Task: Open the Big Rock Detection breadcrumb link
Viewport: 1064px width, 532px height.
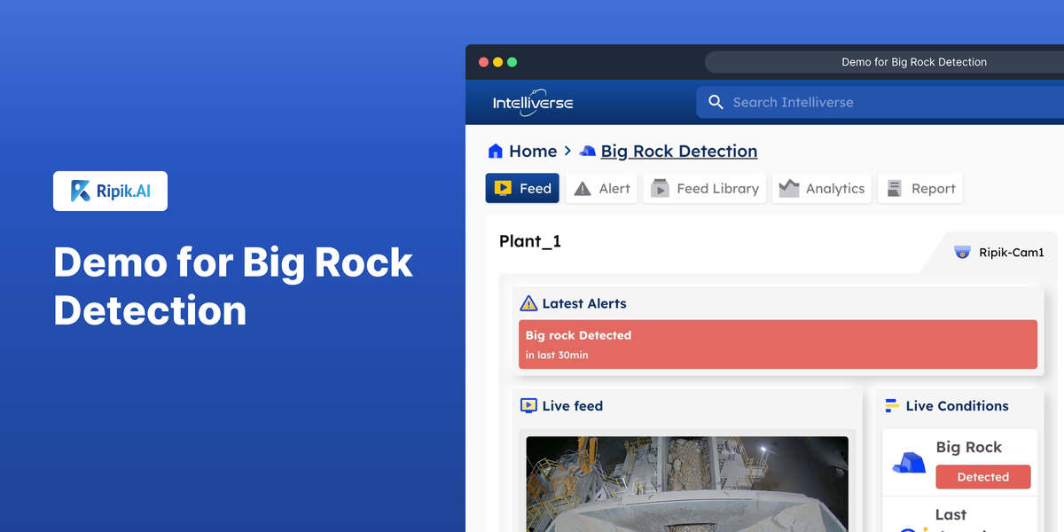Action: (x=678, y=151)
